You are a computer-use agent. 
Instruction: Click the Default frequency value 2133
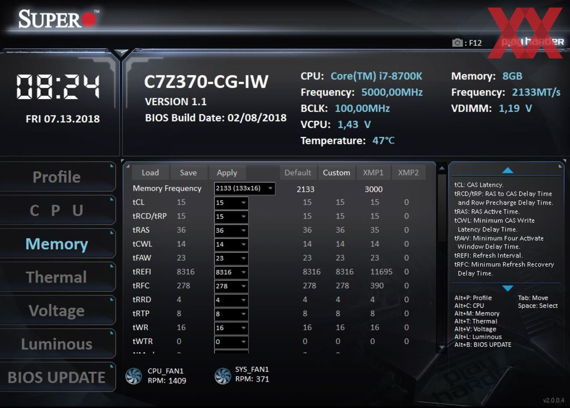click(x=306, y=189)
